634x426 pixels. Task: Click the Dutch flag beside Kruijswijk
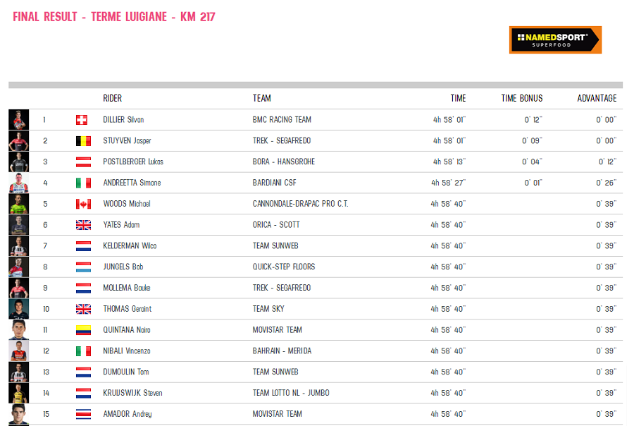pyautogui.click(x=83, y=393)
